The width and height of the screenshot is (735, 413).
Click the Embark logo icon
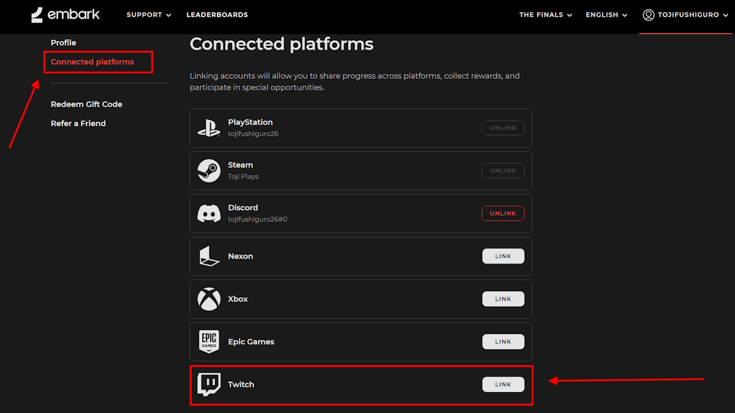[x=37, y=15]
